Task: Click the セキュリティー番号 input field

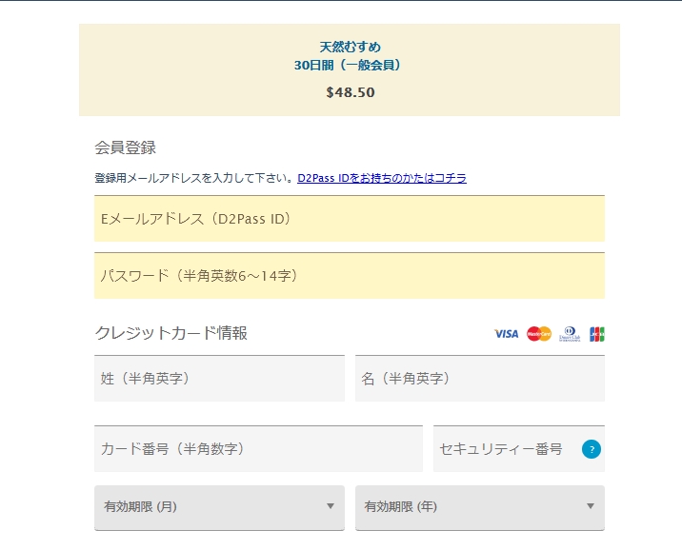Action: pos(505,449)
